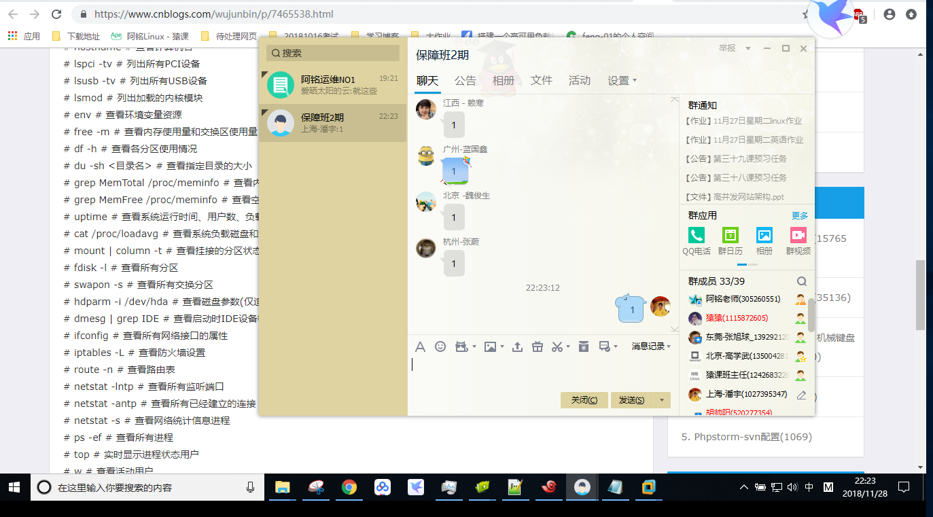Image resolution: width=933 pixels, height=517 pixels.
Task: Select the 阿铭运维NO1 conversation
Action: (x=333, y=85)
